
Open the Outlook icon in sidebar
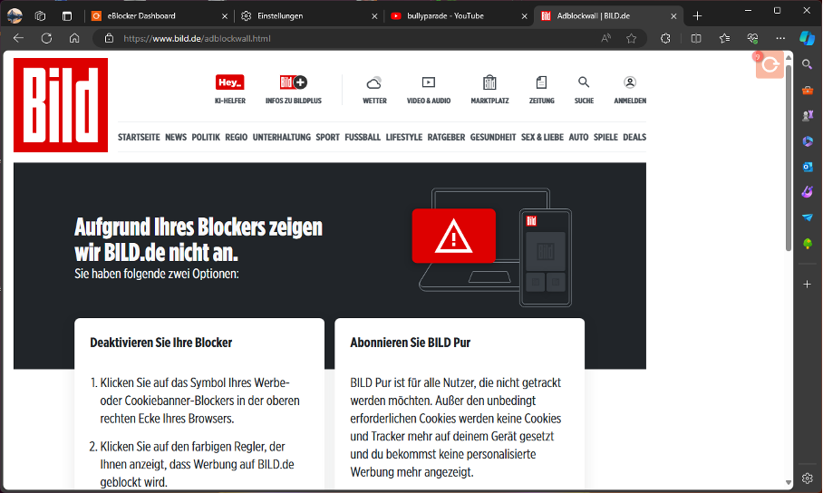(x=808, y=167)
